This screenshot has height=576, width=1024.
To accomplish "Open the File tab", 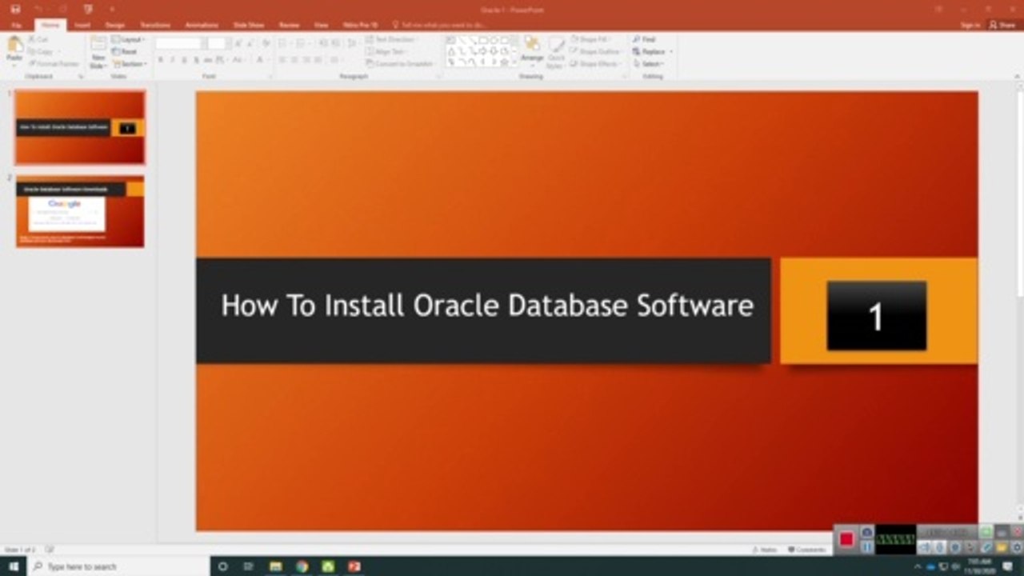I will pos(16,25).
